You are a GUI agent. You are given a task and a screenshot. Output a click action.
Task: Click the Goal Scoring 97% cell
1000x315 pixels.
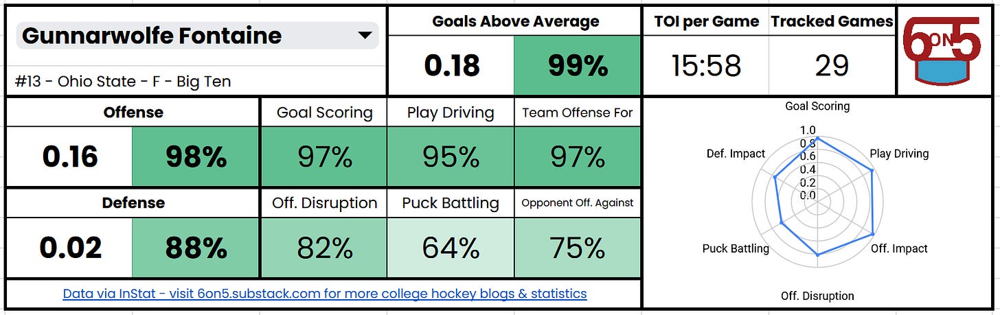click(x=324, y=157)
